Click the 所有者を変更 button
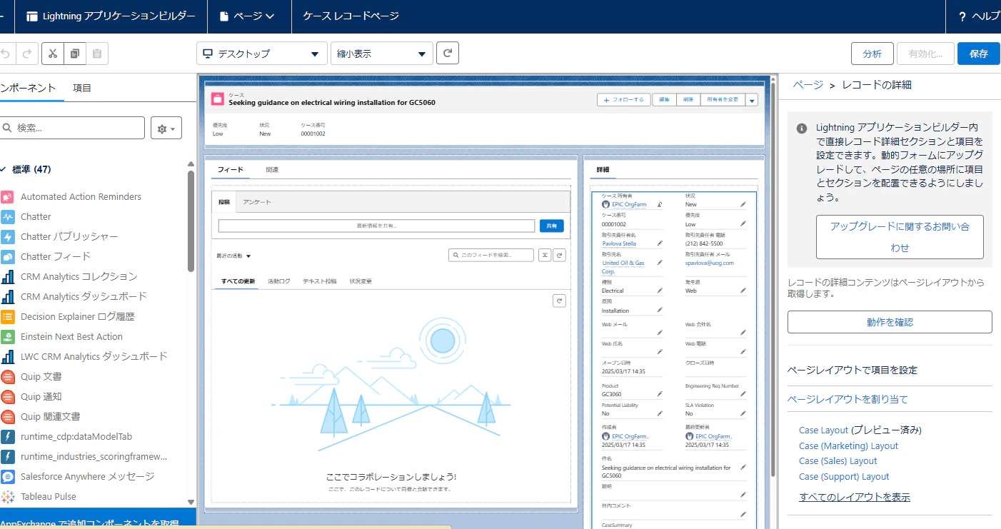Image resolution: width=1001 pixels, height=529 pixels. 723,100
